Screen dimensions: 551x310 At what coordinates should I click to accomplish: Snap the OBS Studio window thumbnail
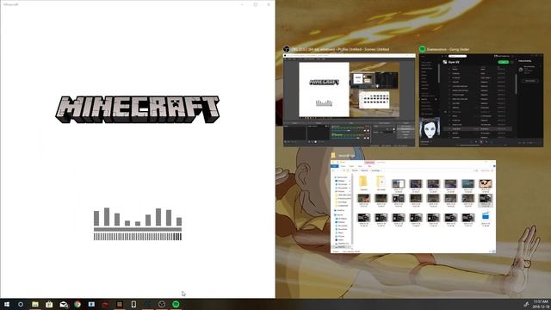[x=349, y=100]
